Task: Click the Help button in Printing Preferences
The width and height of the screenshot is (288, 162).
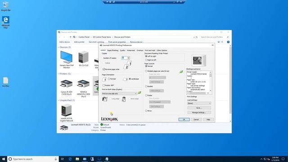Action: (208, 120)
